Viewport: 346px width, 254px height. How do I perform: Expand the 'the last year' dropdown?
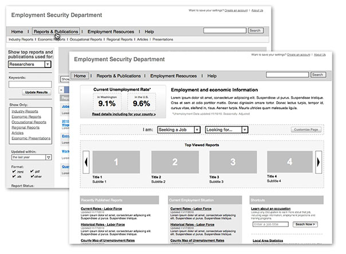coord(48,157)
